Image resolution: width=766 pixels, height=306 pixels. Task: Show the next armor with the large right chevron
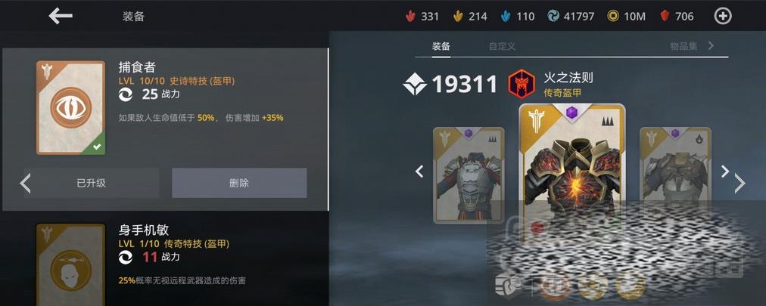pyautogui.click(x=740, y=183)
